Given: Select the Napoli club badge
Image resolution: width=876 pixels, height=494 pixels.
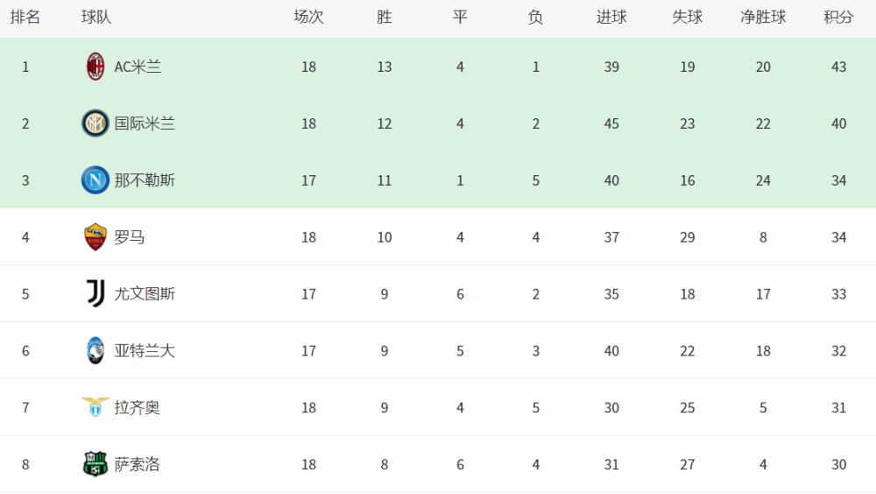Looking at the screenshot, I should 95,180.
